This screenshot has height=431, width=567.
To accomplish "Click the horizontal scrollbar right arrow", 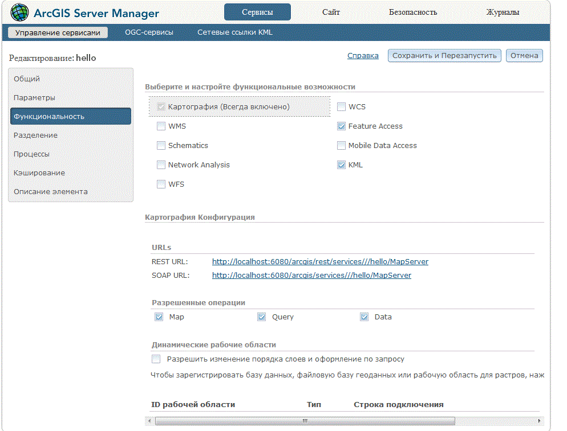I will tap(539, 421).
